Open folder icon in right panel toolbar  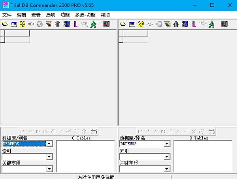123,24
